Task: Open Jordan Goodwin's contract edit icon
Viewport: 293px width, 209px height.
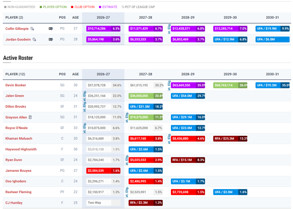Action: [x=51, y=39]
